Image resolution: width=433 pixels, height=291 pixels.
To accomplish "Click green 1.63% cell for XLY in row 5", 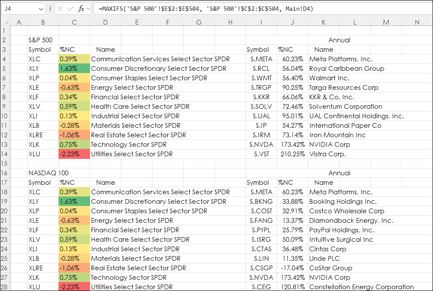I will 74,69.
